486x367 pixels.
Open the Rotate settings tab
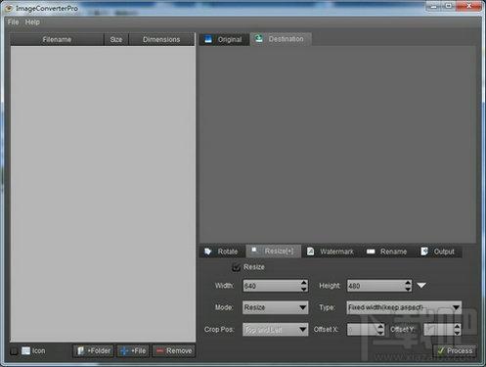[x=222, y=252]
